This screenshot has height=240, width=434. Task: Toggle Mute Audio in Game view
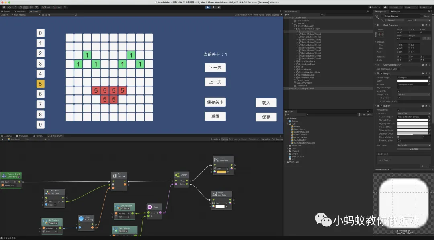tap(258, 15)
